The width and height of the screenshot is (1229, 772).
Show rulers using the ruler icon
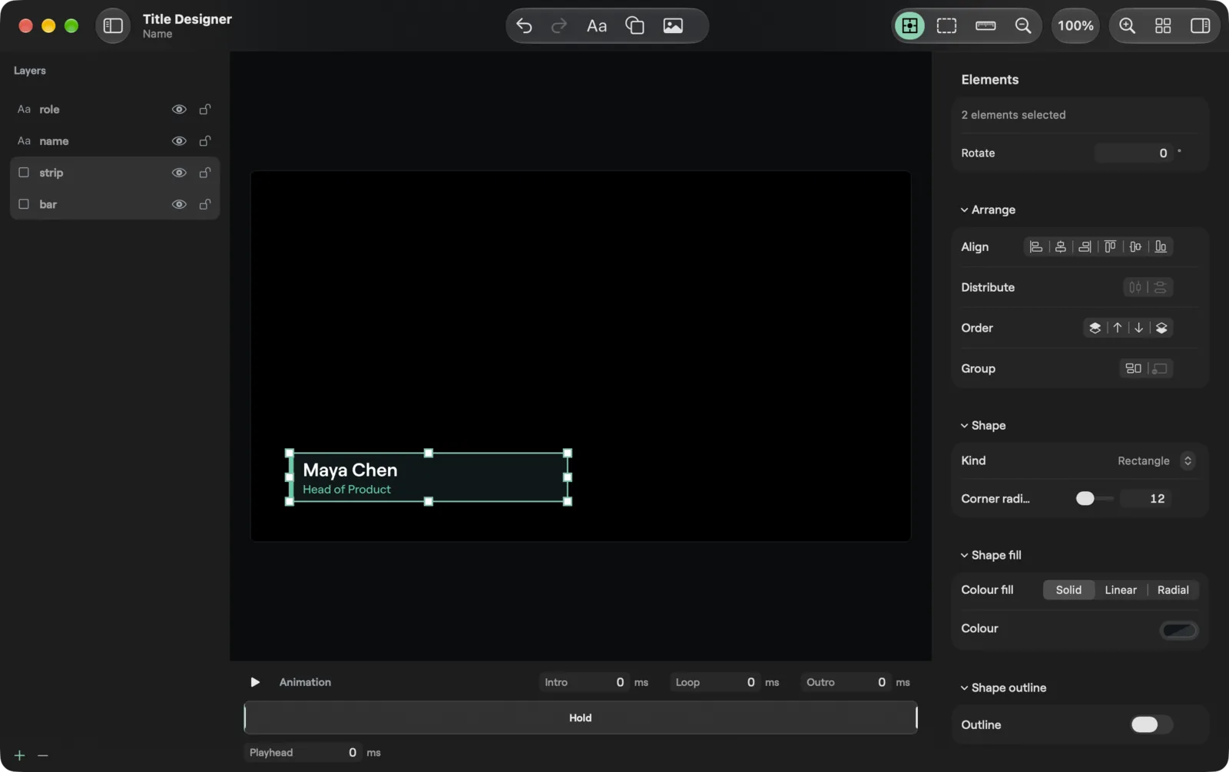(x=986, y=25)
